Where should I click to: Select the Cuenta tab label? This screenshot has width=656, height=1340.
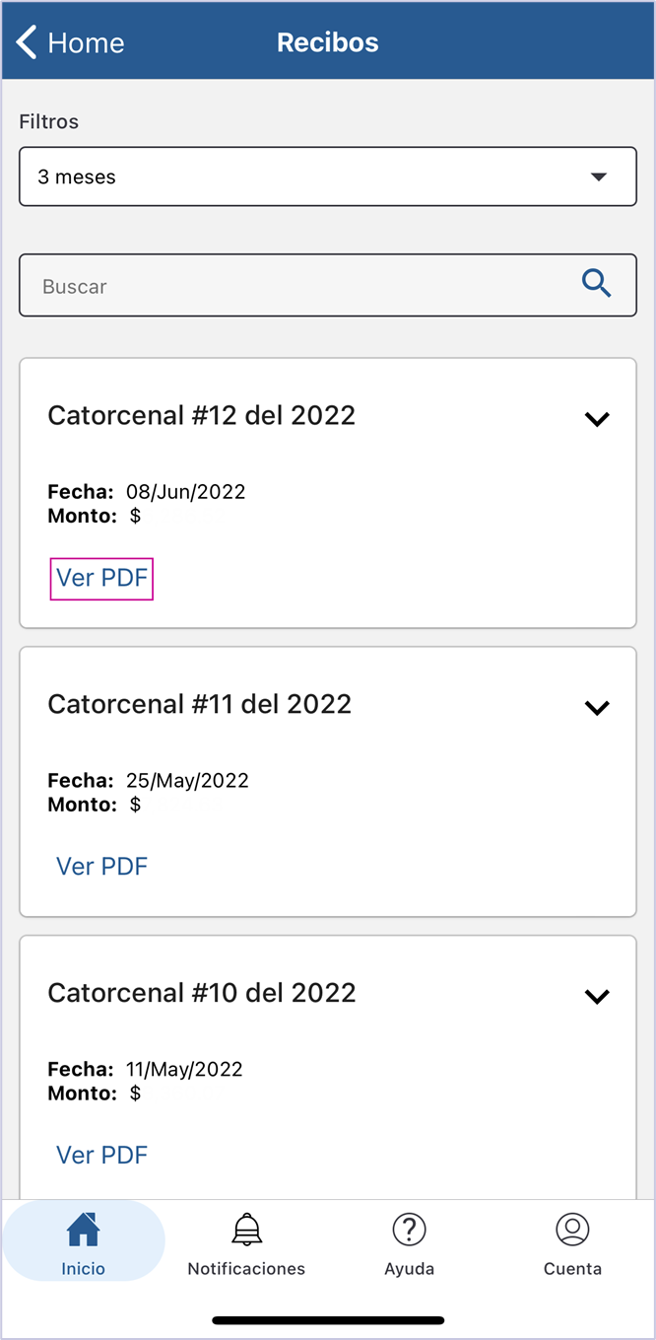[x=572, y=1269]
